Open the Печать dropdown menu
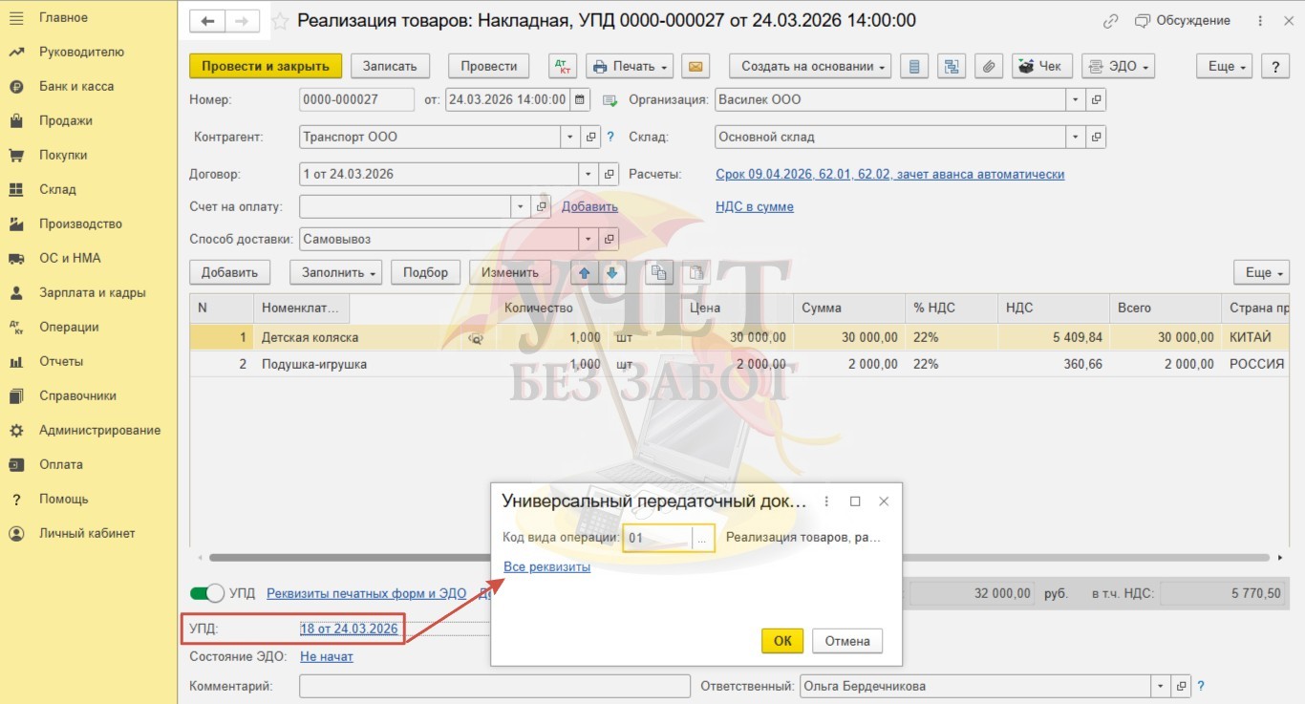This screenshot has width=1305, height=704. click(x=629, y=66)
